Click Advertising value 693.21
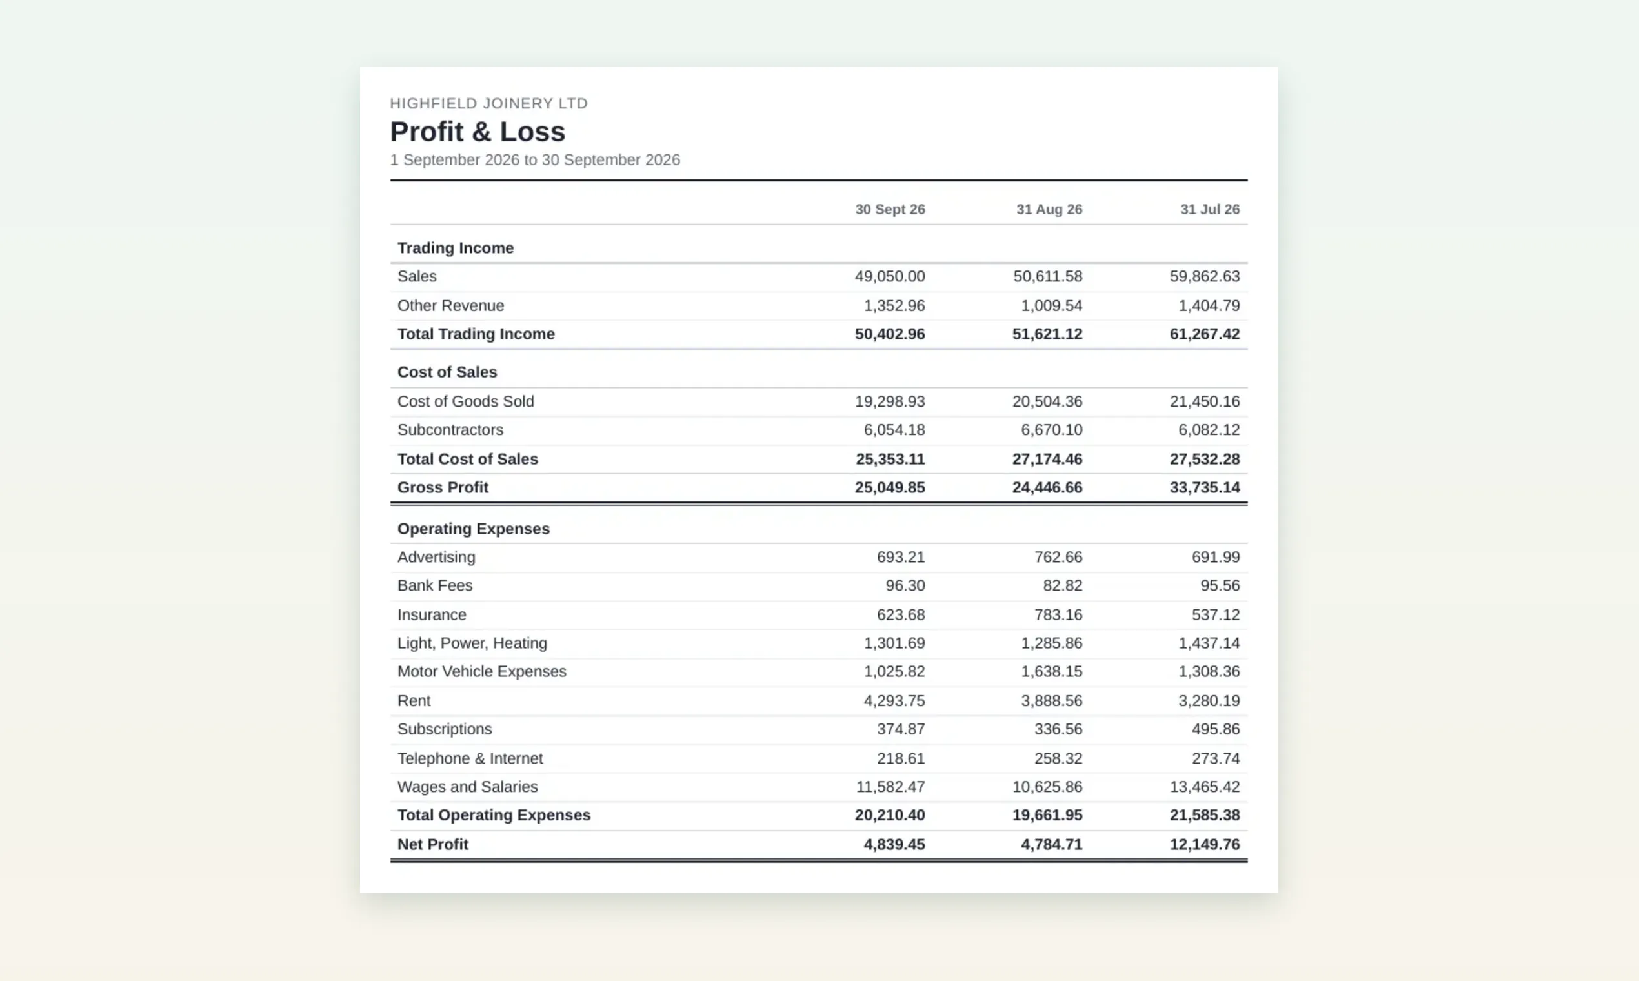The height and width of the screenshot is (981, 1639). 901,557
